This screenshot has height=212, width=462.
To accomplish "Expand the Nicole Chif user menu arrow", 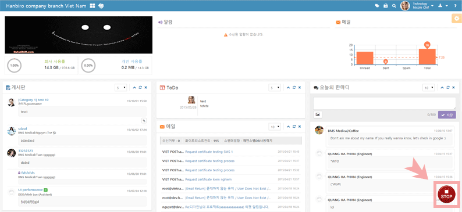I will coord(432,6).
